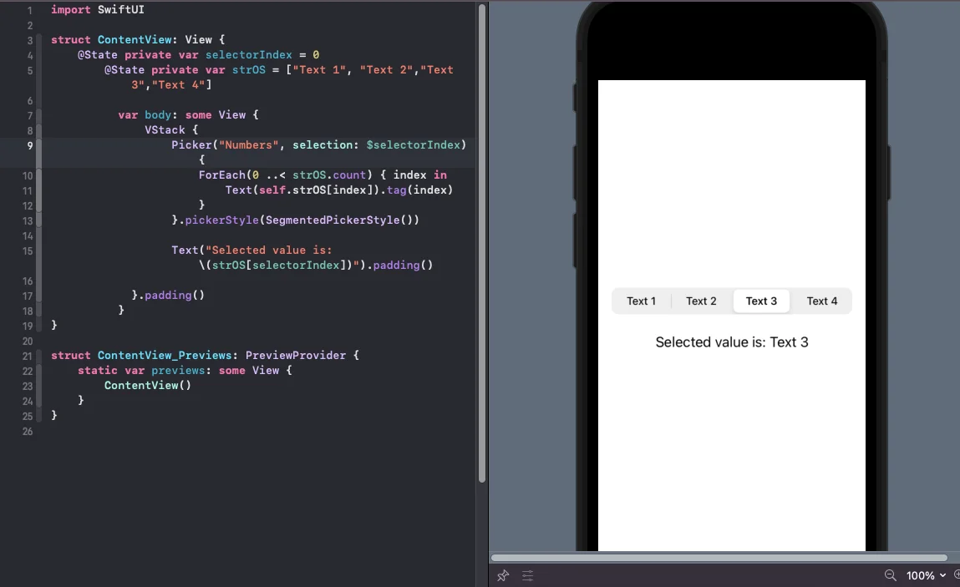The width and height of the screenshot is (960, 587).
Task: Click the "Selected value is:" string literal
Action: coord(269,250)
